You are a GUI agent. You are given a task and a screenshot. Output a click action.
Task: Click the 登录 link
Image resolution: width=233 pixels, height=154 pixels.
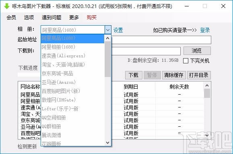point(205,30)
